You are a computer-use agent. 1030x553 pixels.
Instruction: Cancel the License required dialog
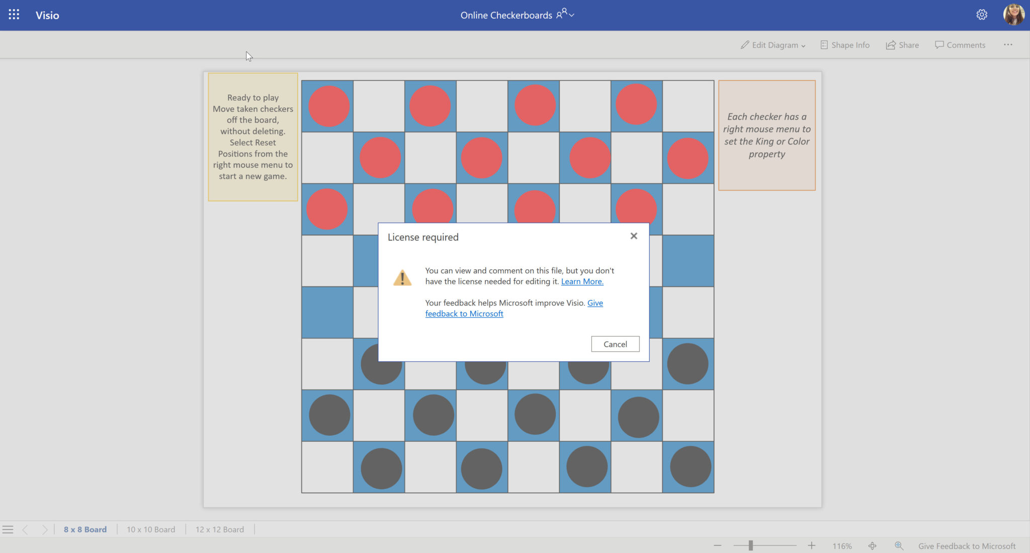[615, 344]
